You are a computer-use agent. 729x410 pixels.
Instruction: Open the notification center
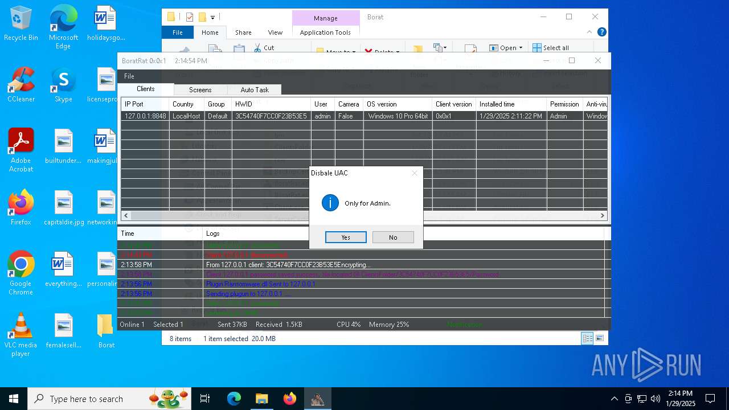click(x=710, y=399)
